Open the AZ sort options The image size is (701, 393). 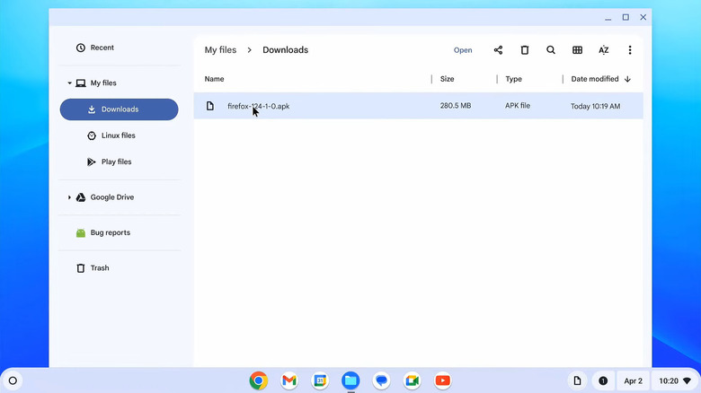[604, 50]
